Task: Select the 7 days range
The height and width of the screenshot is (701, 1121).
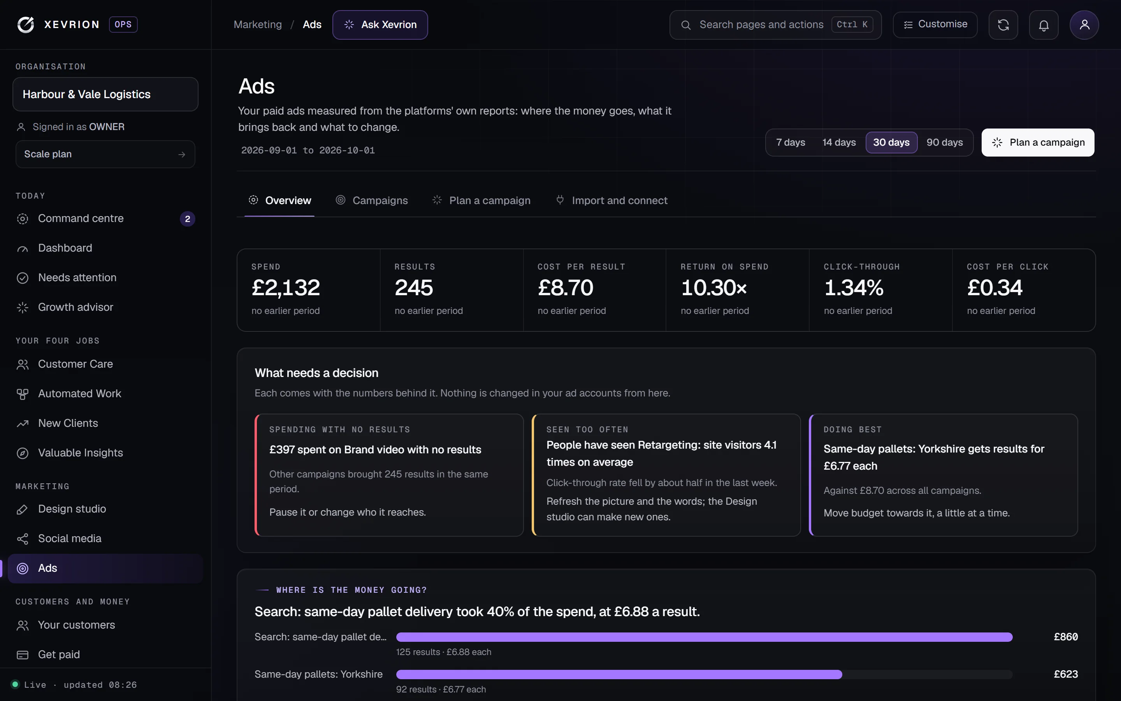Action: coord(790,142)
